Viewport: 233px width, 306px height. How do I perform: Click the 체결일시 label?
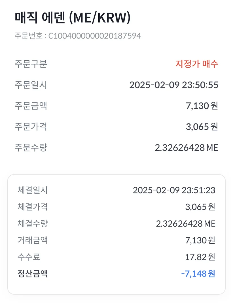tap(32, 190)
